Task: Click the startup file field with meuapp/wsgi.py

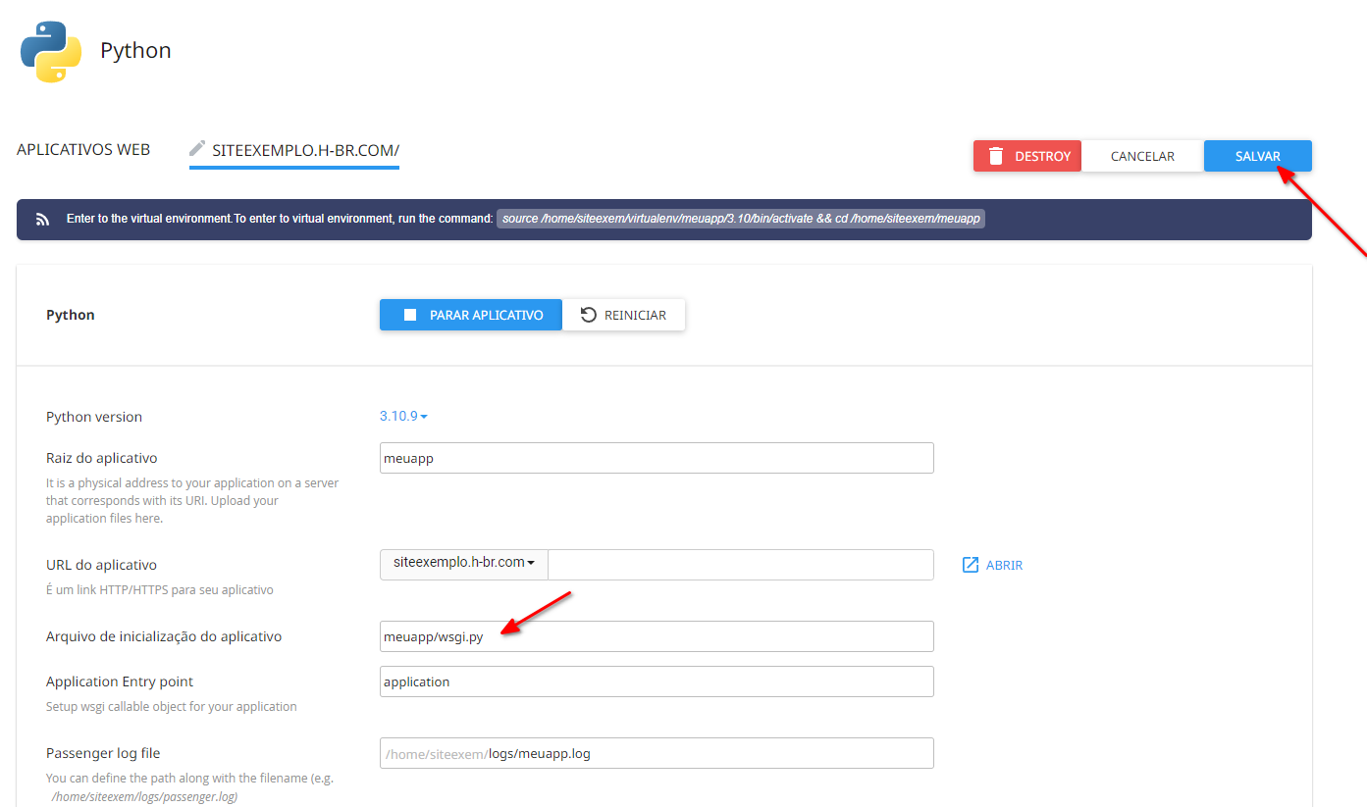Action: (x=657, y=636)
